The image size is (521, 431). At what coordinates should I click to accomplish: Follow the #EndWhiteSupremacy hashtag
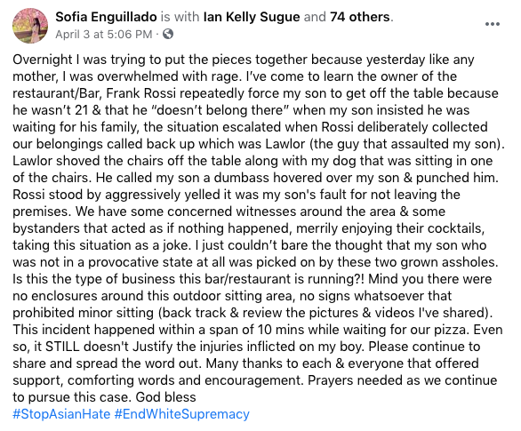tap(181, 414)
